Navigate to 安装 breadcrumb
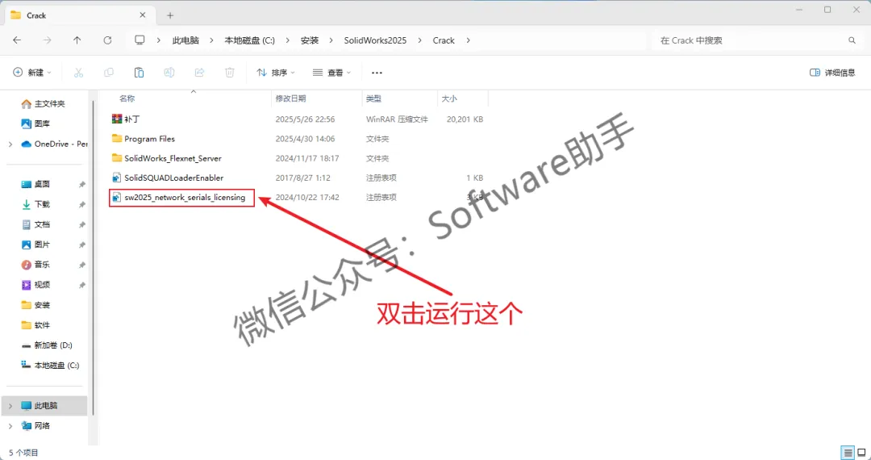 tap(310, 40)
